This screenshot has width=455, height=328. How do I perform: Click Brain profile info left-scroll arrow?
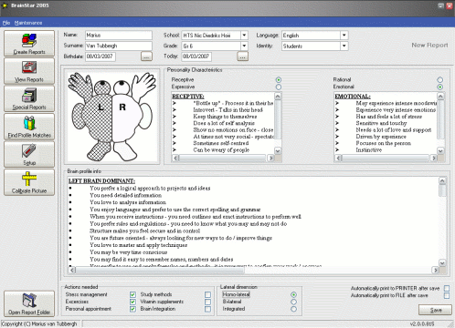(x=72, y=270)
